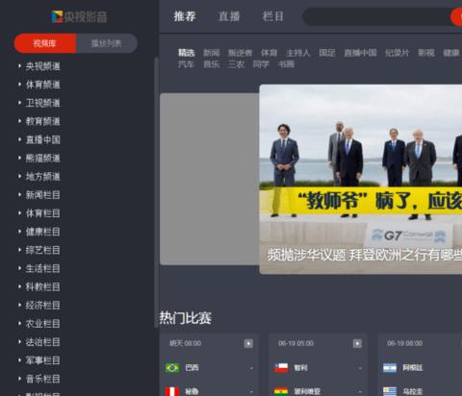Switch to 播放列表 toggle

(x=107, y=43)
